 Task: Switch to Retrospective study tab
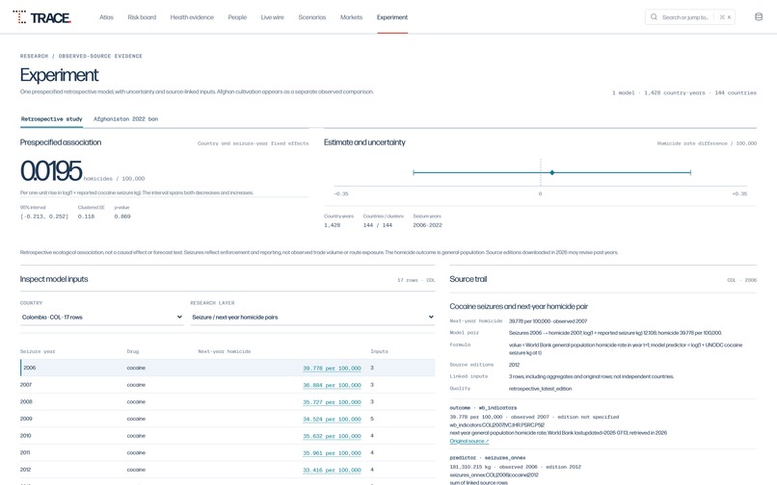tap(51, 118)
